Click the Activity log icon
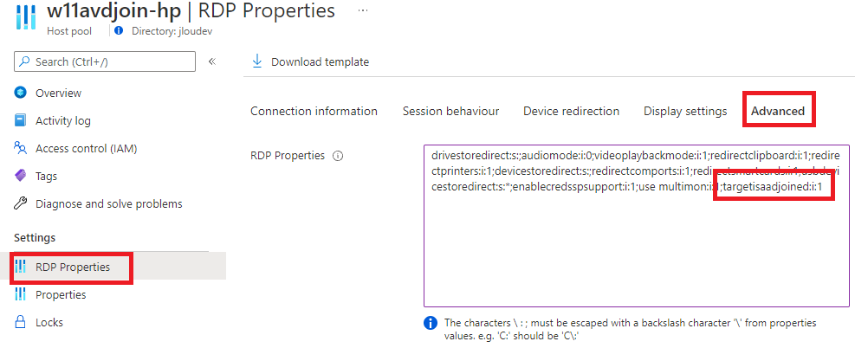Screen dimensions: 855x348 tap(20, 120)
